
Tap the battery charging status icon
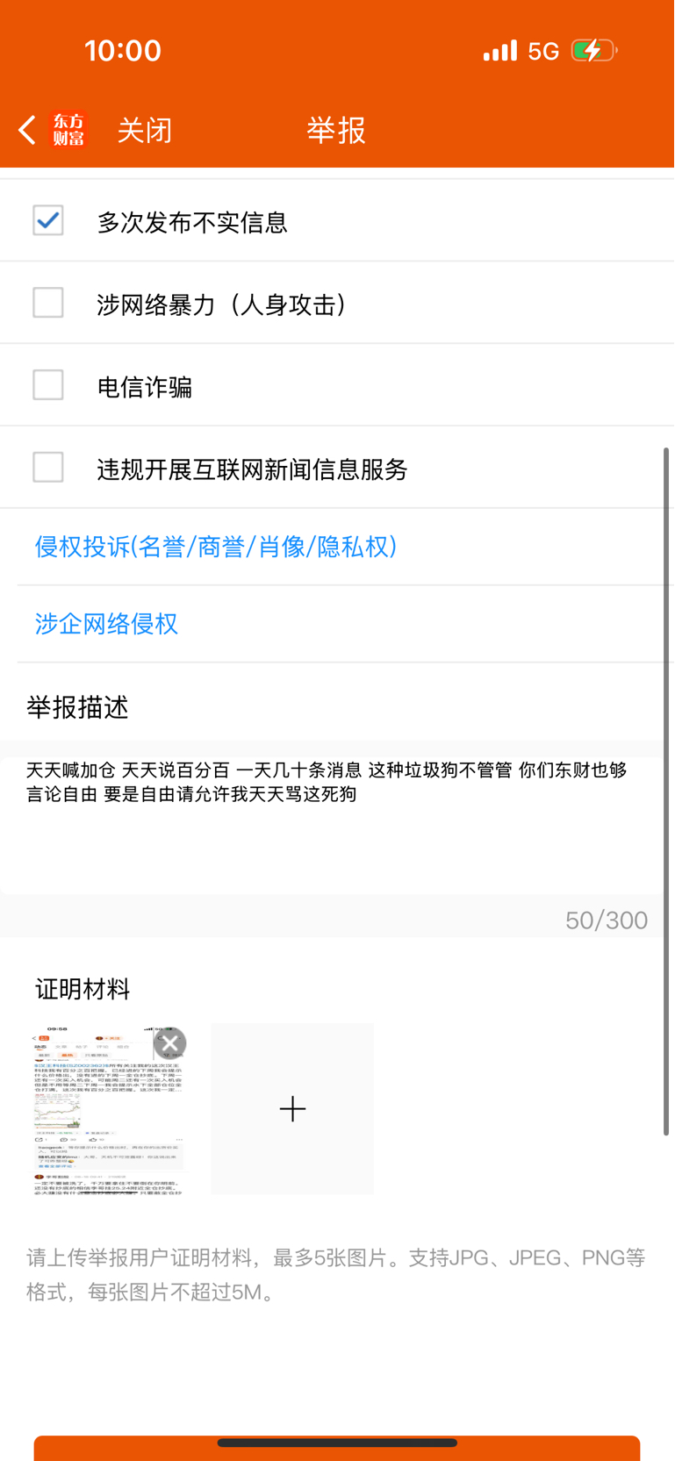tap(594, 51)
